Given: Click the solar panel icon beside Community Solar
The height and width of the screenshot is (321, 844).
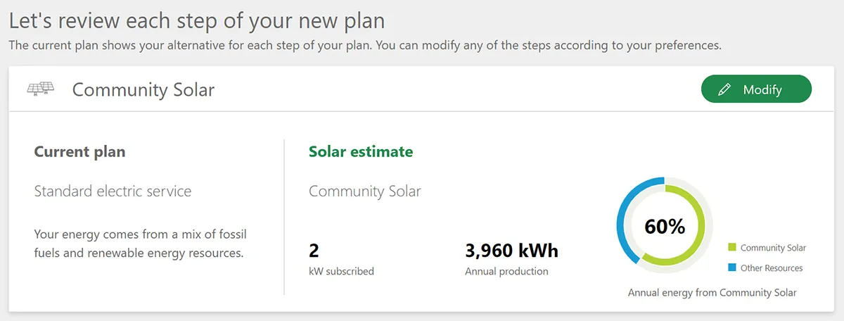Looking at the screenshot, I should pyautogui.click(x=41, y=89).
